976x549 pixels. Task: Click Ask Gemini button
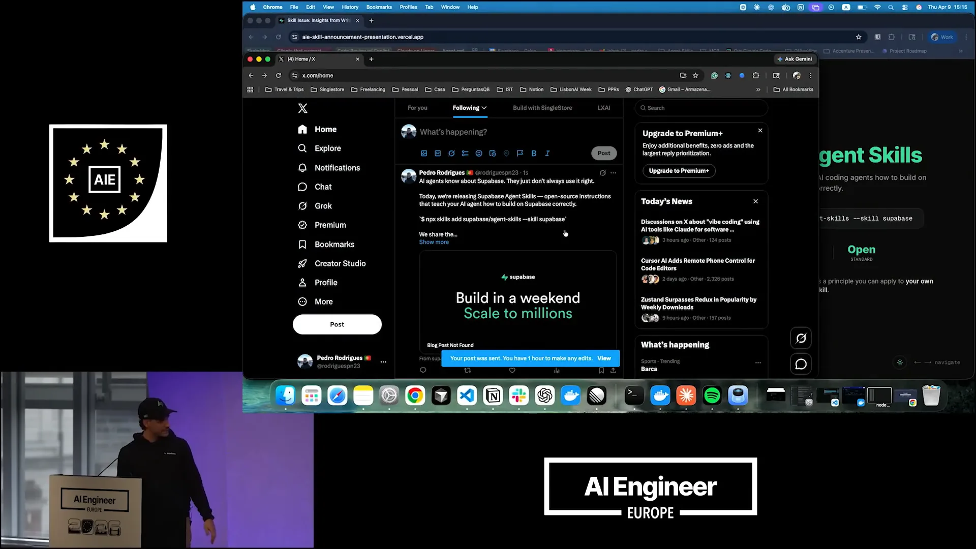[x=795, y=59]
